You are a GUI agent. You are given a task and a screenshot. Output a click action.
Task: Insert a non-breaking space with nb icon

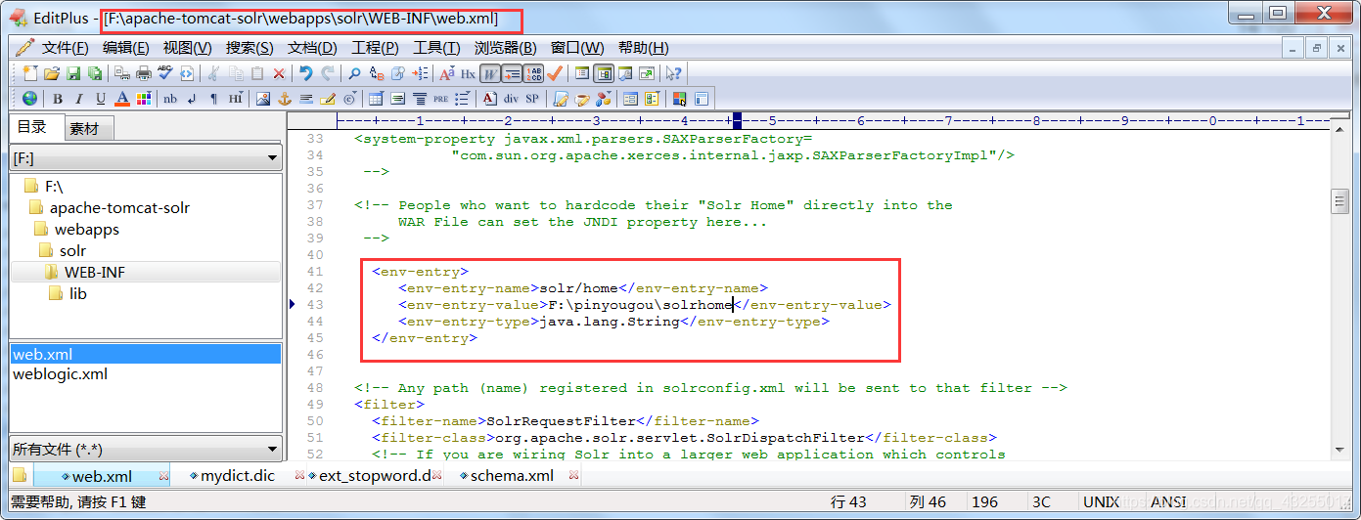170,99
